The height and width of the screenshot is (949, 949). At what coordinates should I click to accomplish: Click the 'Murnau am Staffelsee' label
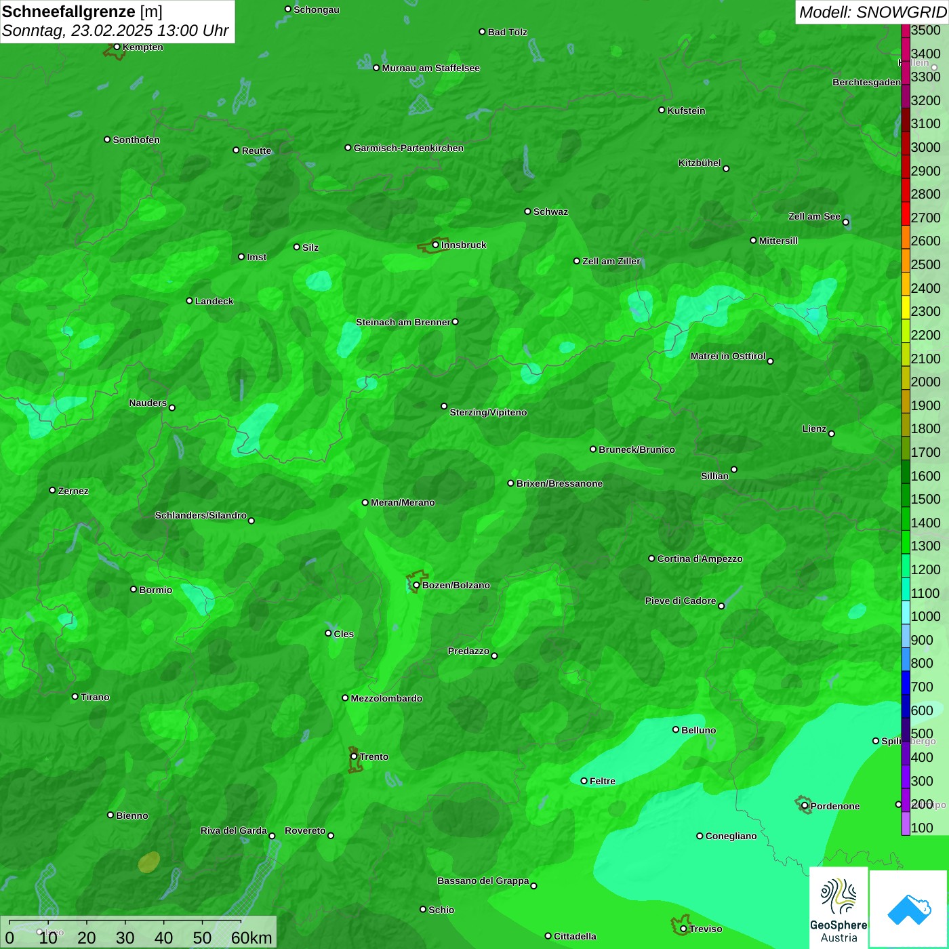431,68
